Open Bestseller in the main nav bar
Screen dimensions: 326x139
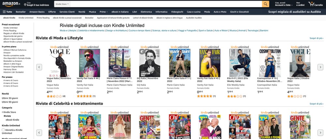pos(21,12)
